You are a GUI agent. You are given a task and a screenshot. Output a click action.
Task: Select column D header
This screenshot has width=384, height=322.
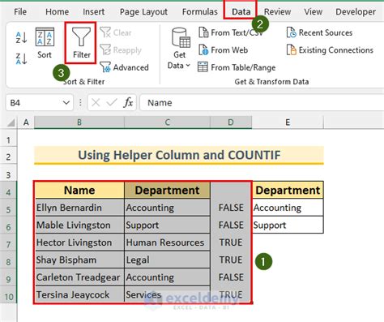(231, 122)
